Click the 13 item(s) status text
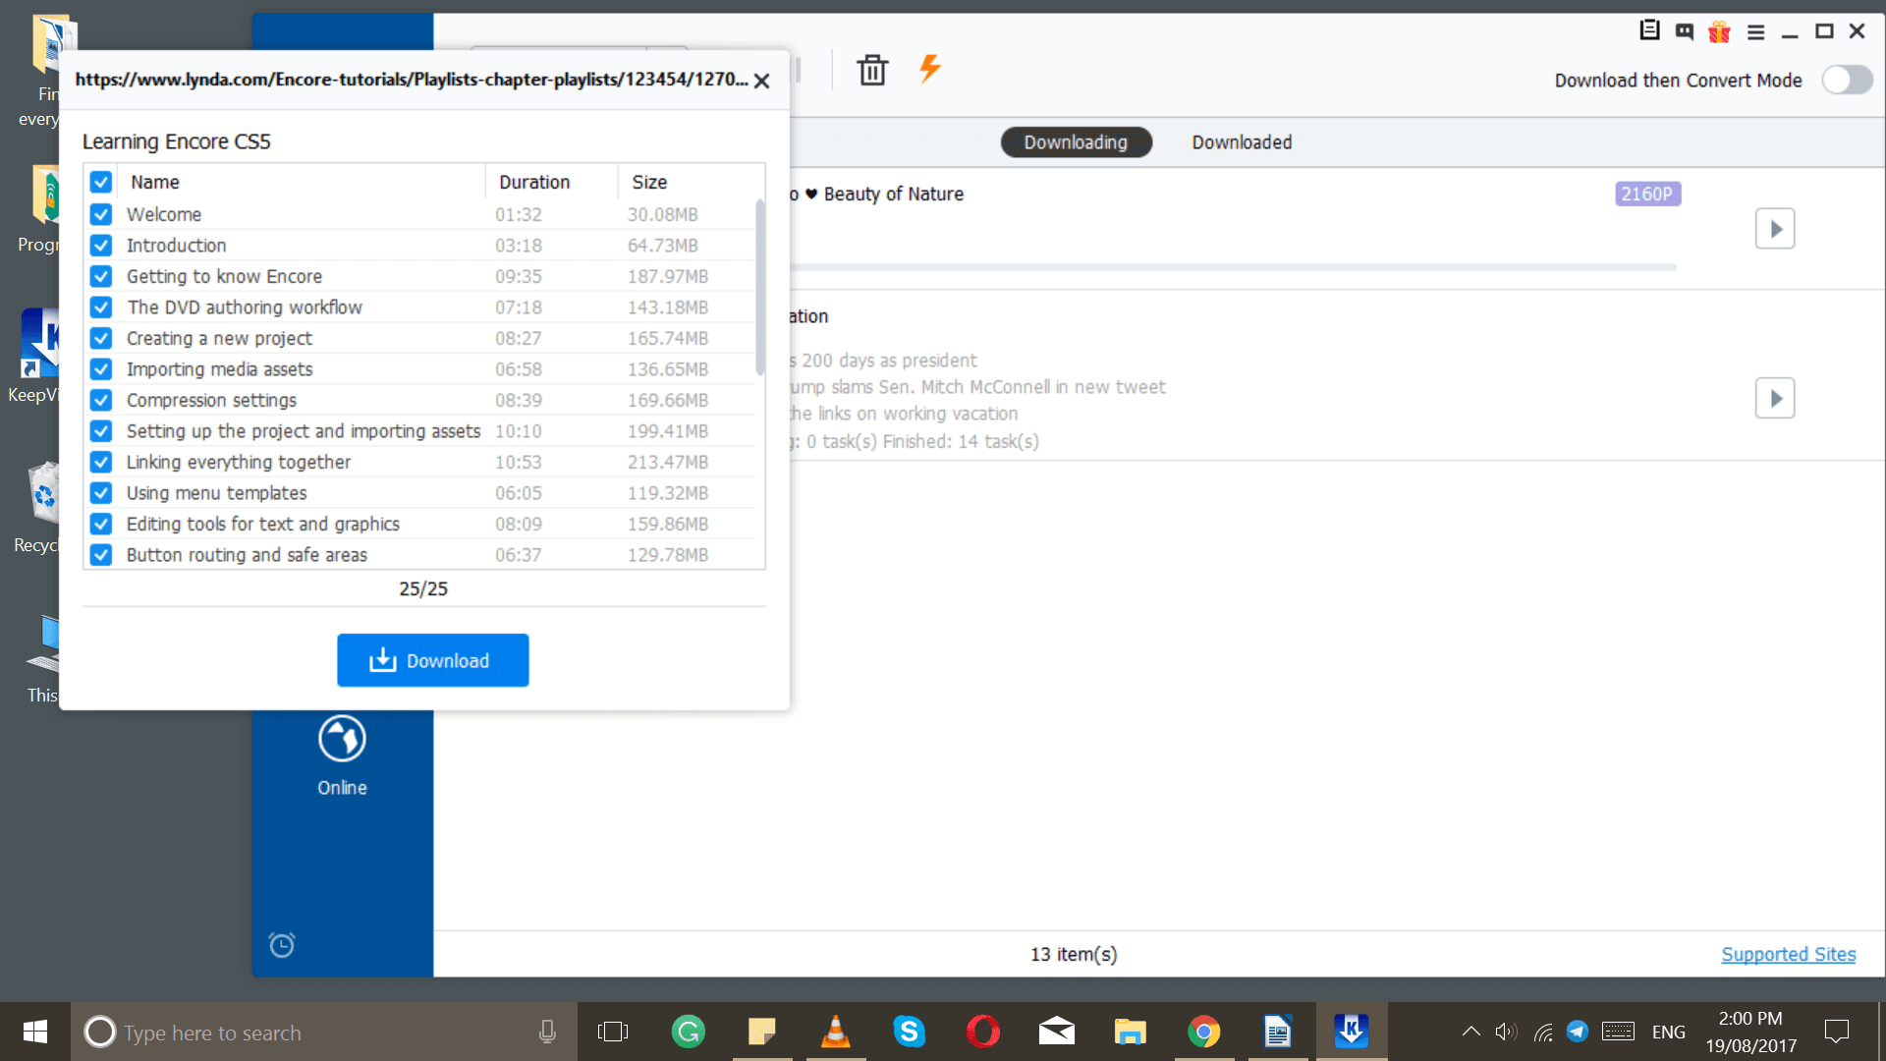The height and width of the screenshot is (1061, 1886). [x=1074, y=954]
